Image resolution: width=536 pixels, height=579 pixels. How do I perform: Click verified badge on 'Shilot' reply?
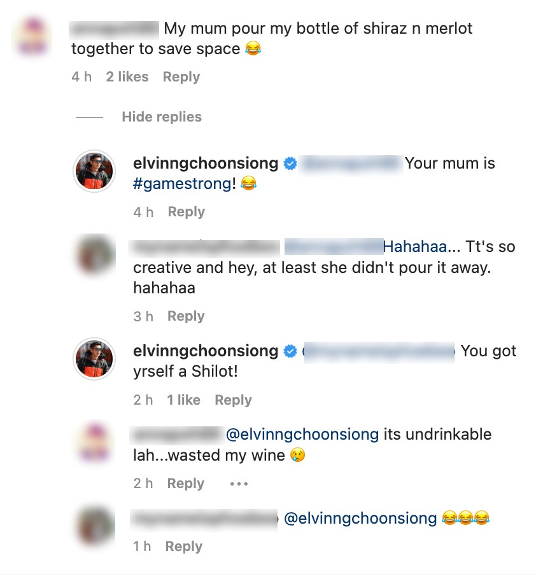pyautogui.click(x=290, y=351)
